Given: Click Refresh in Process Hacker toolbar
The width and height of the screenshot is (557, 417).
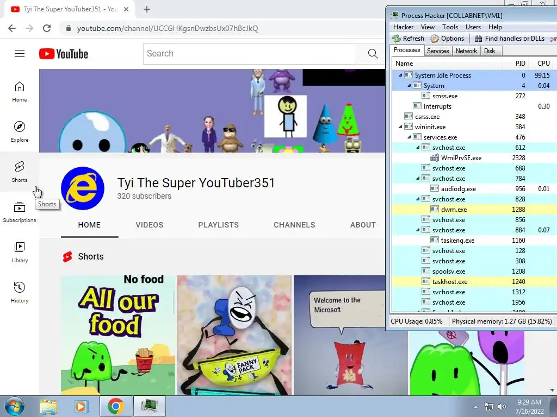Looking at the screenshot, I should [x=408, y=39].
